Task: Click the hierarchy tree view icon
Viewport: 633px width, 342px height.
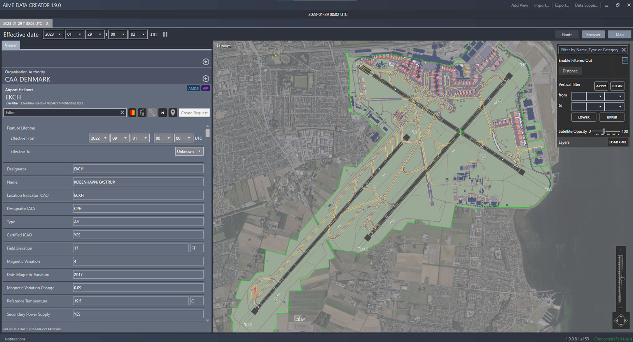Action: pos(142,113)
